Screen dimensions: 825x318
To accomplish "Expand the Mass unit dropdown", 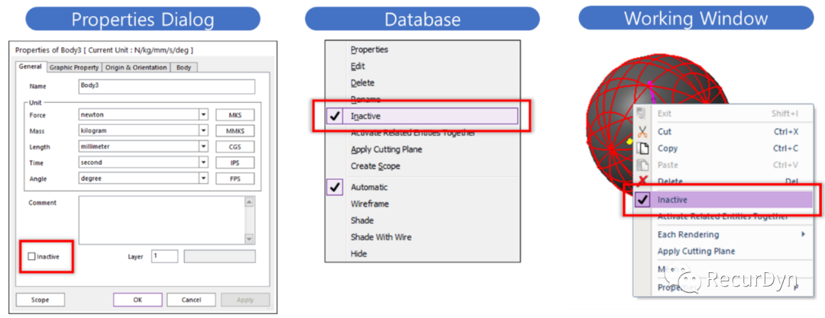I will pos(203,130).
